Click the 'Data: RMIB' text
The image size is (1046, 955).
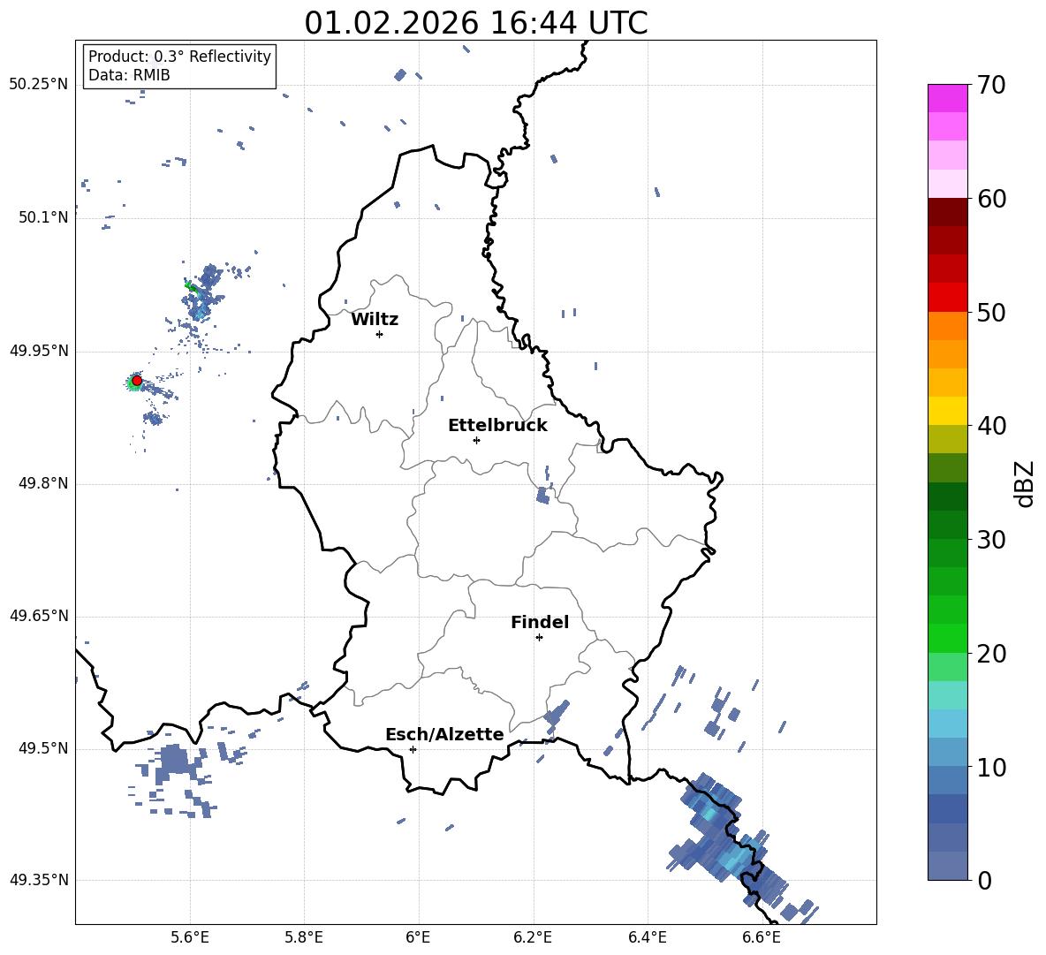[x=129, y=75]
